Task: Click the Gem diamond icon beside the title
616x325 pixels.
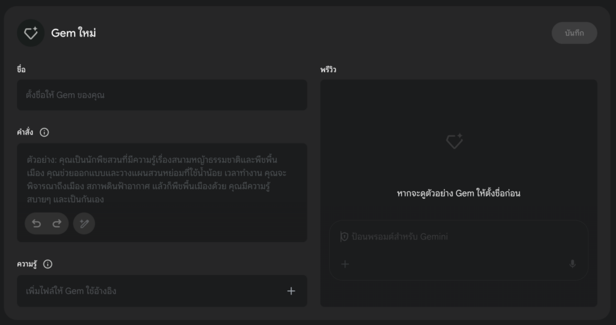Action: click(x=31, y=33)
